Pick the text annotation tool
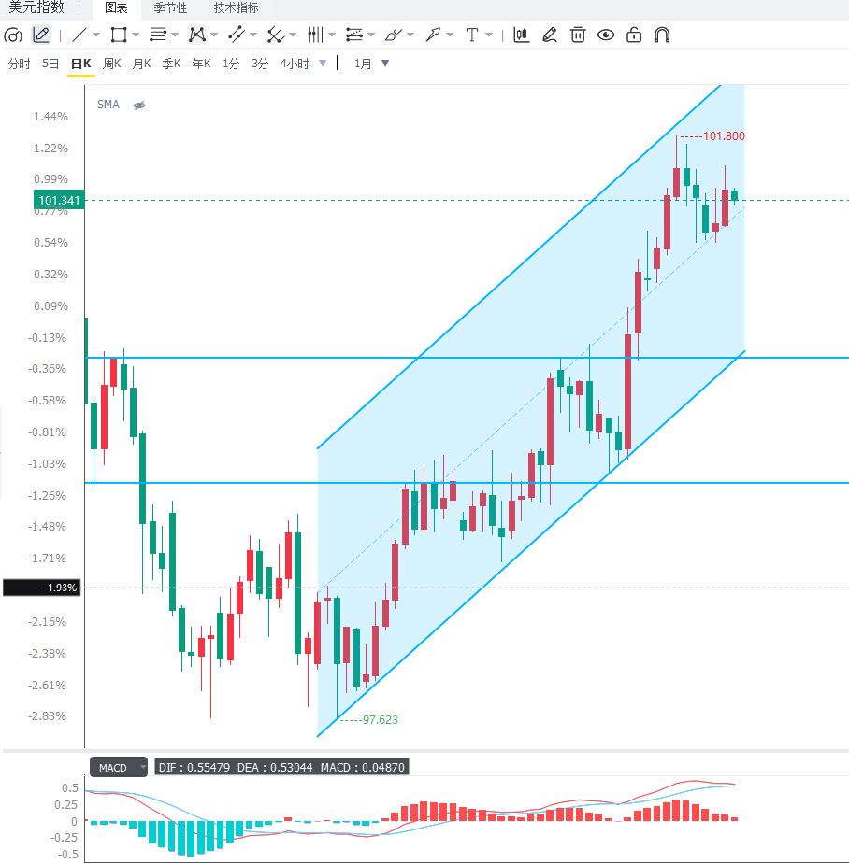Viewport: 849px width, 864px height. (471, 35)
